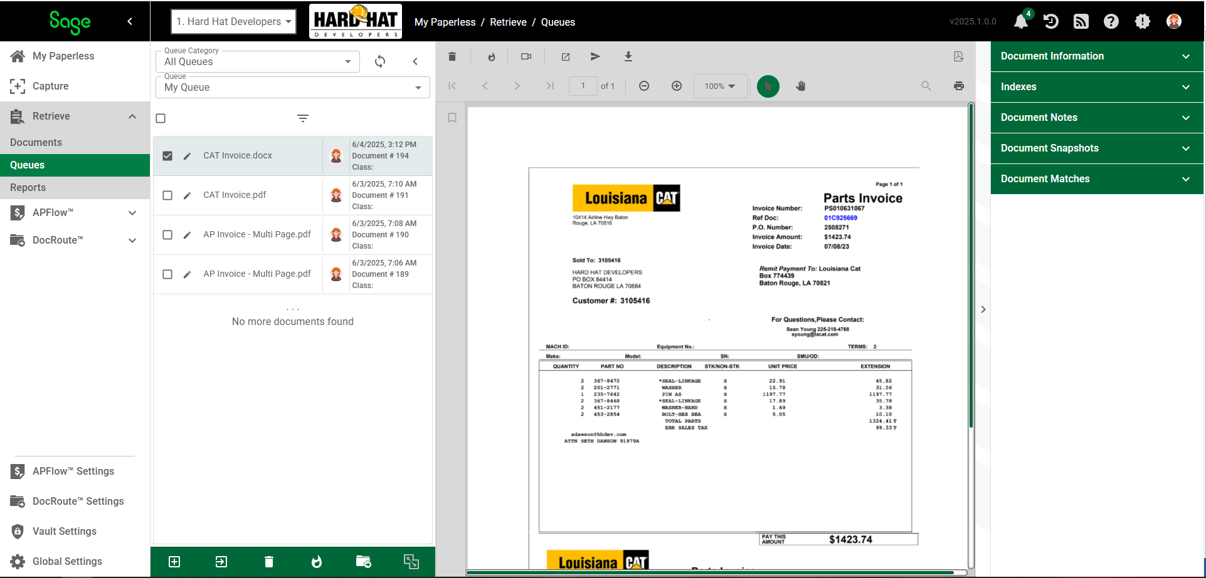Viewport: 1206px width, 578px height.
Task: Click the viewer vertical scrollbar
Action: click(971, 266)
